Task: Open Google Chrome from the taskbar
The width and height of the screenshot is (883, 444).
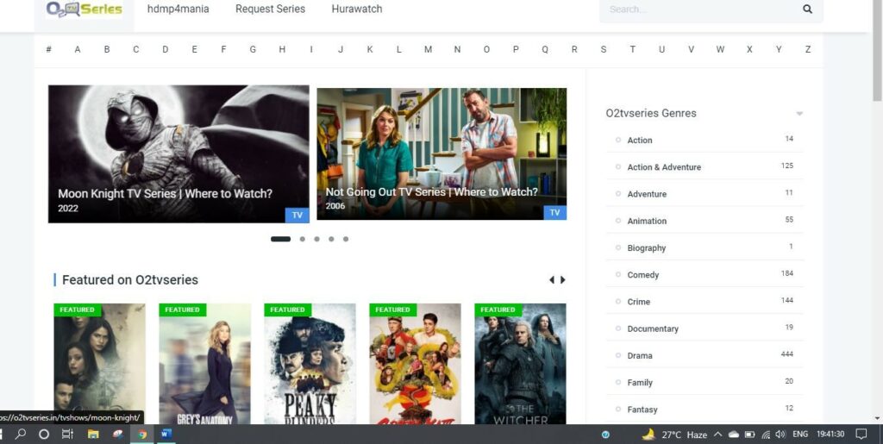Action: pos(141,435)
